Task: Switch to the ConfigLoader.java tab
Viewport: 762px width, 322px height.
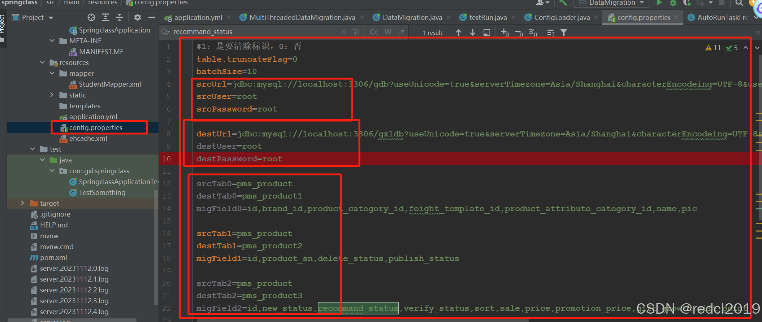Action: coord(561,17)
